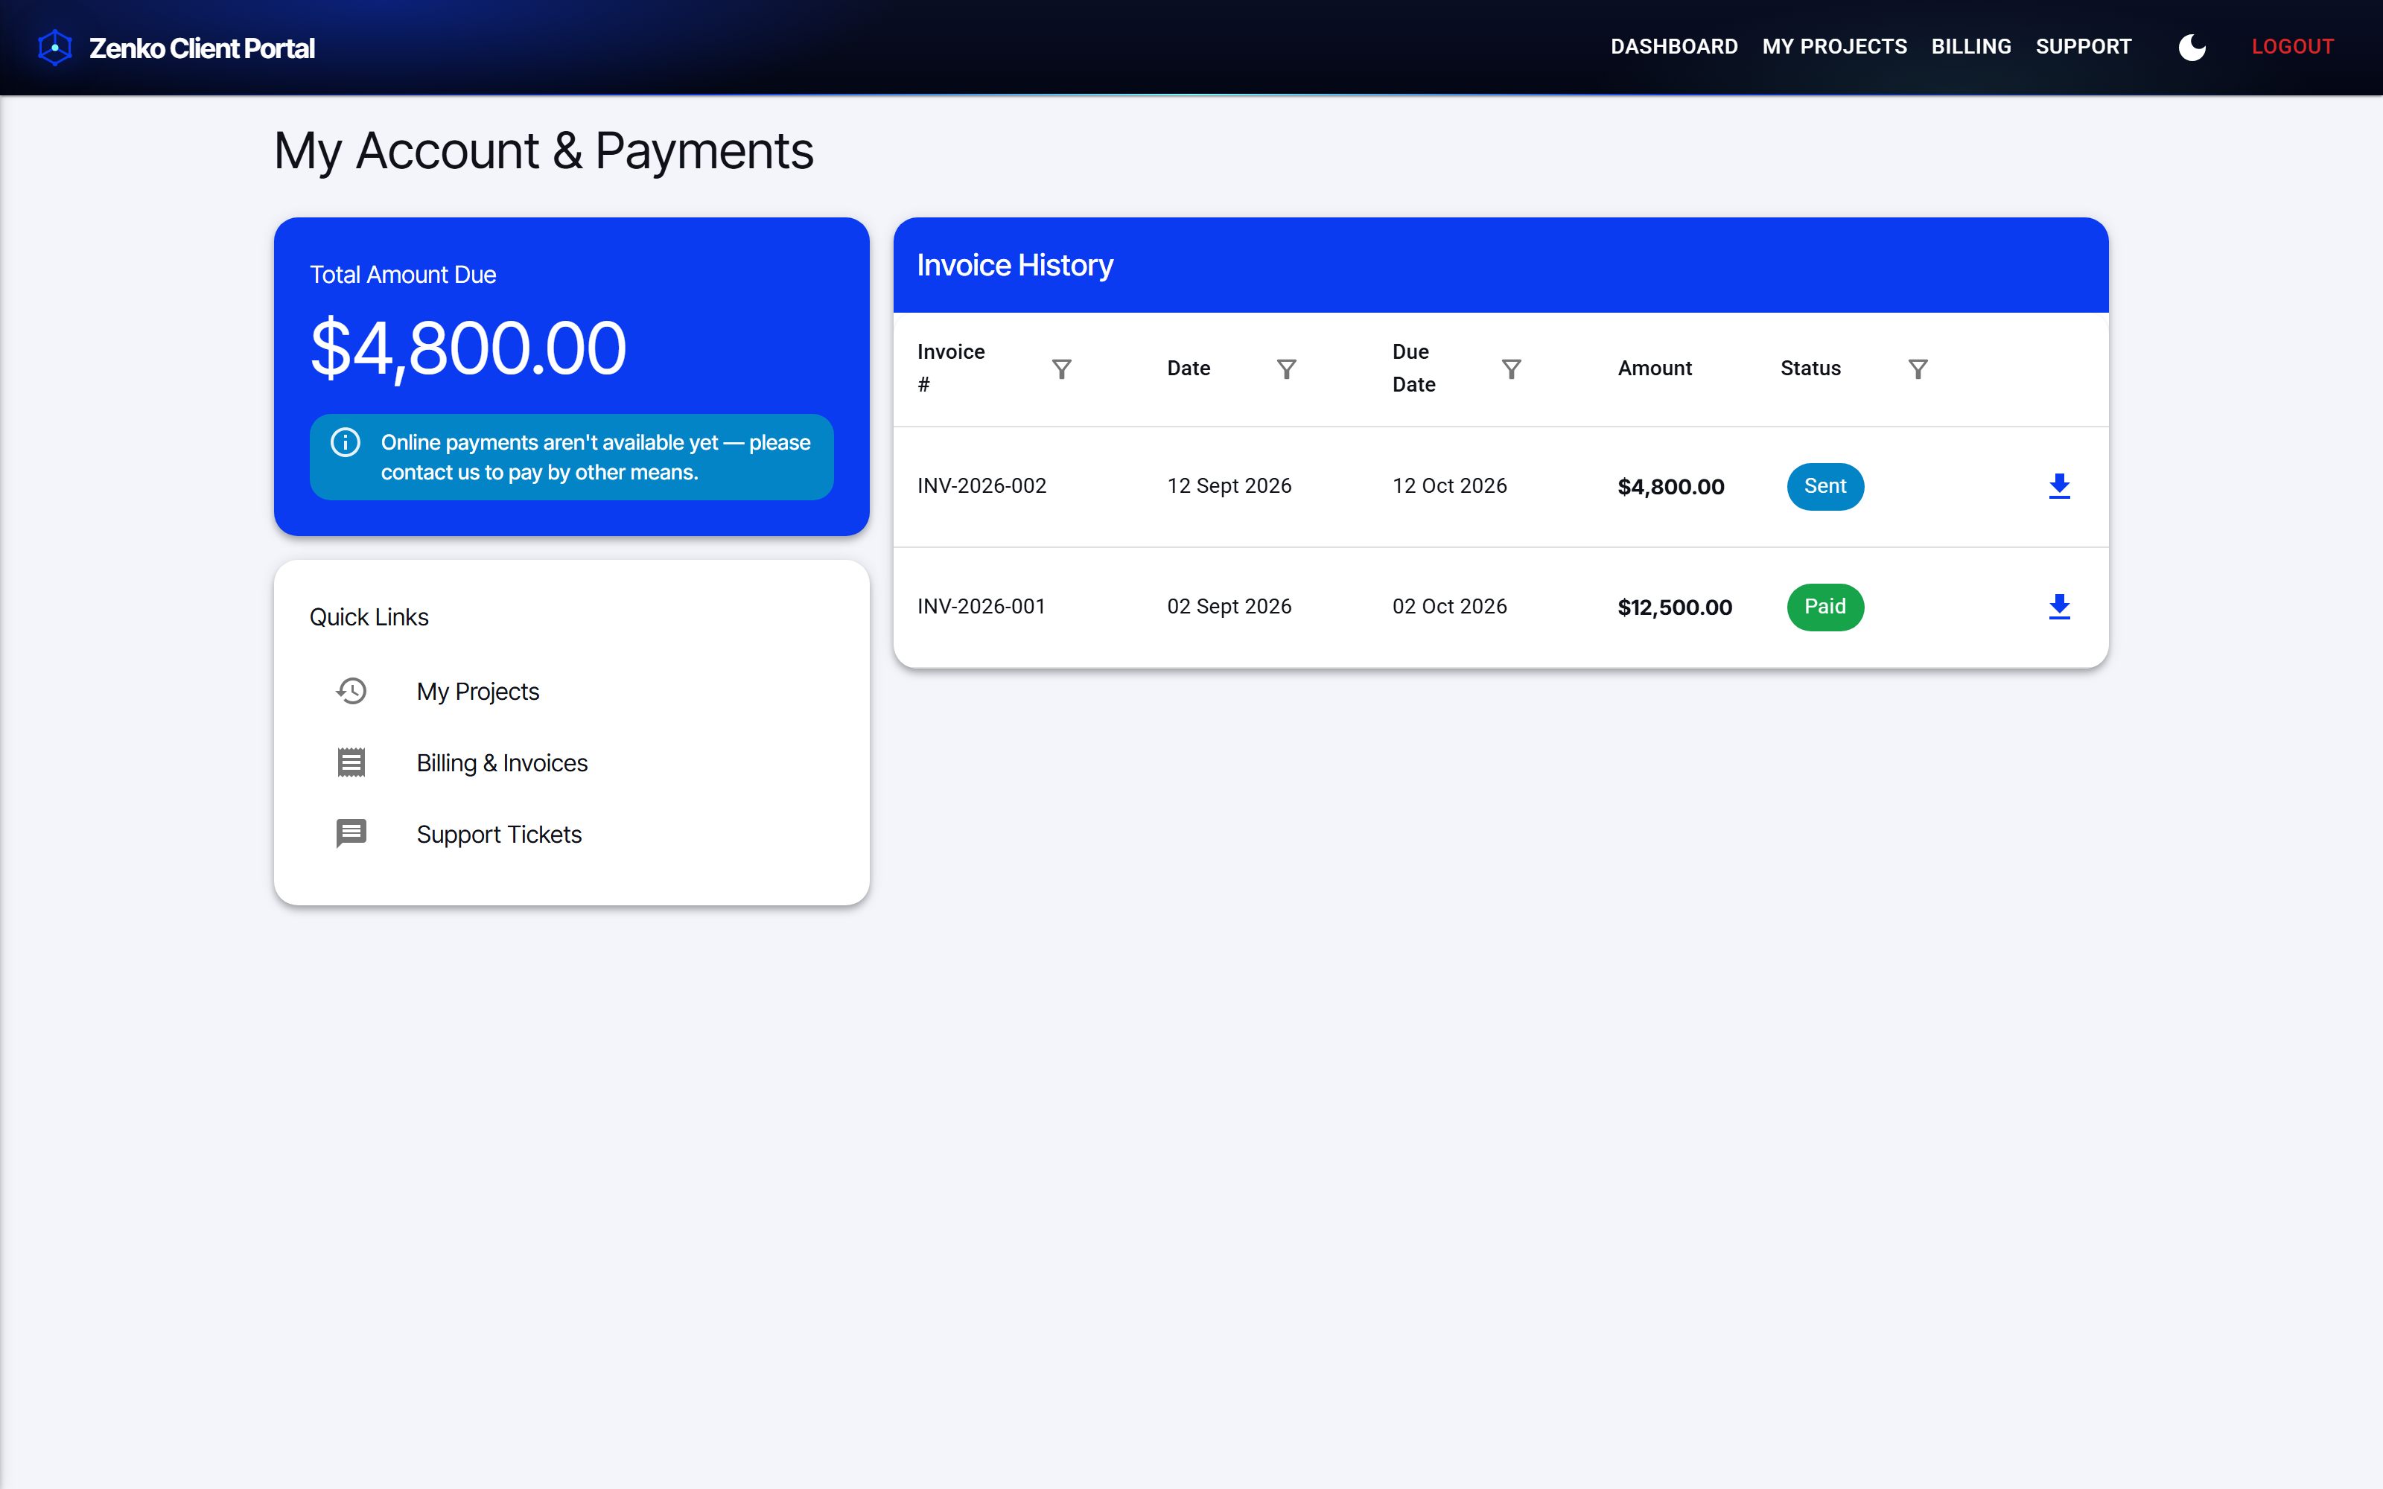This screenshot has height=1489, width=2383.
Task: Click the Total Amount Due label
Action: point(403,275)
